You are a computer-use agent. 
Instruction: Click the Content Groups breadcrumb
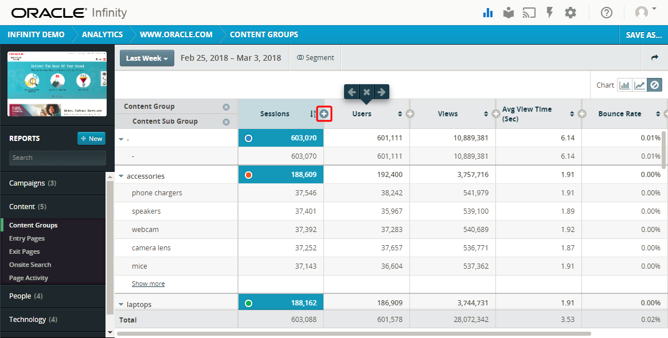264,34
